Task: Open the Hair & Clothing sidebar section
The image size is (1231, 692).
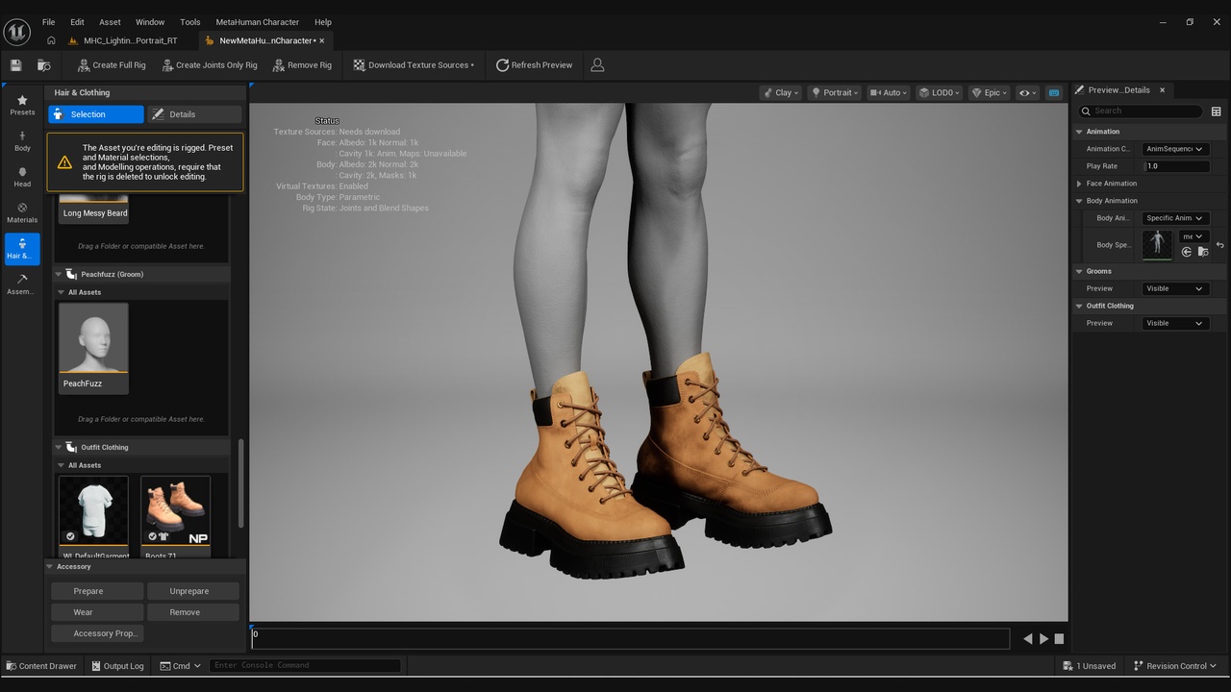Action: tap(22, 249)
